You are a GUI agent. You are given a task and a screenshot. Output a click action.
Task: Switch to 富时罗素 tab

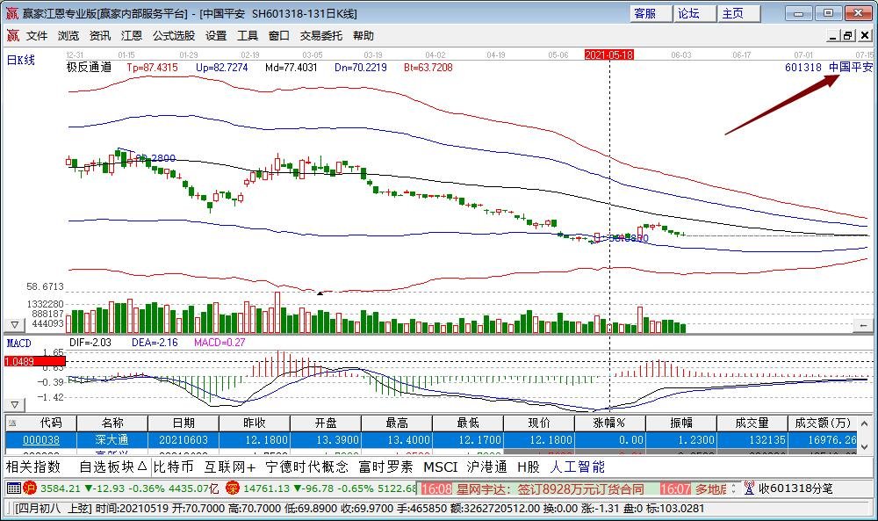[385, 467]
